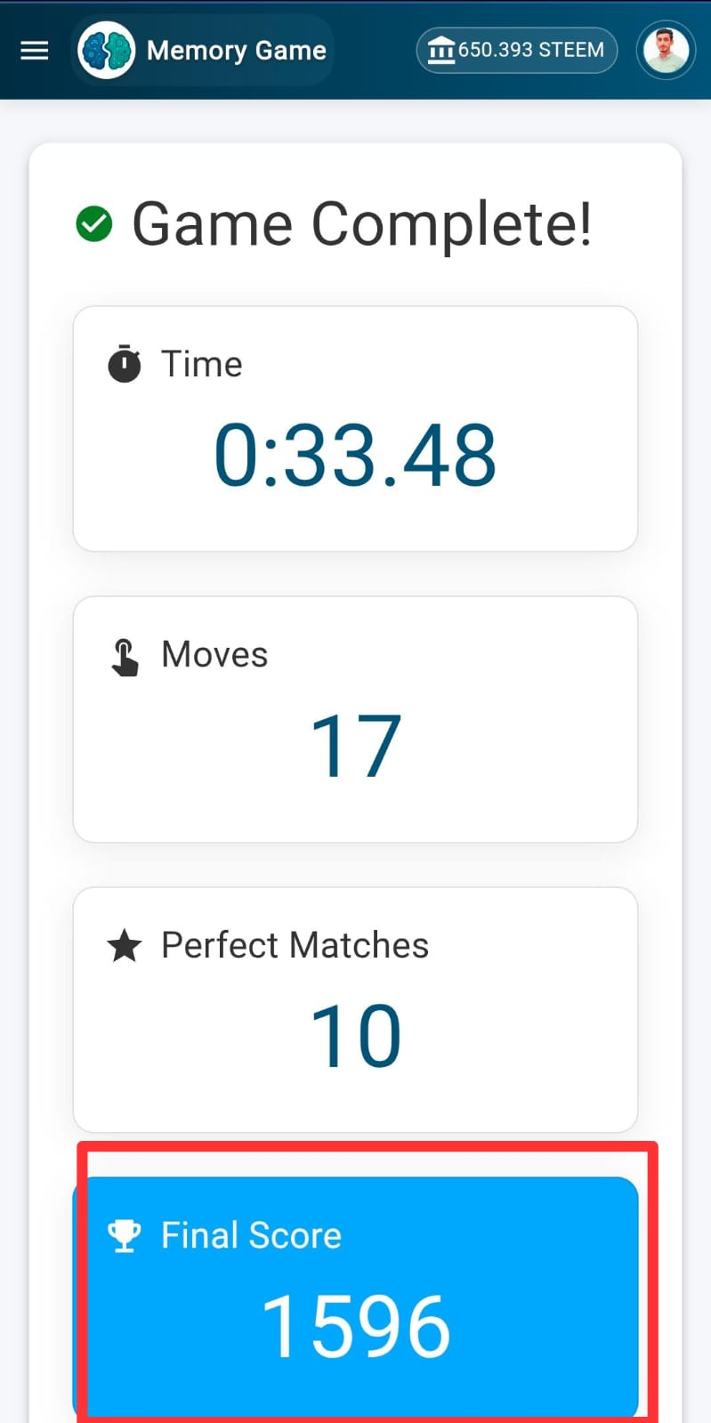Click the Memory Game title text
This screenshot has width=711, height=1423.
click(236, 51)
